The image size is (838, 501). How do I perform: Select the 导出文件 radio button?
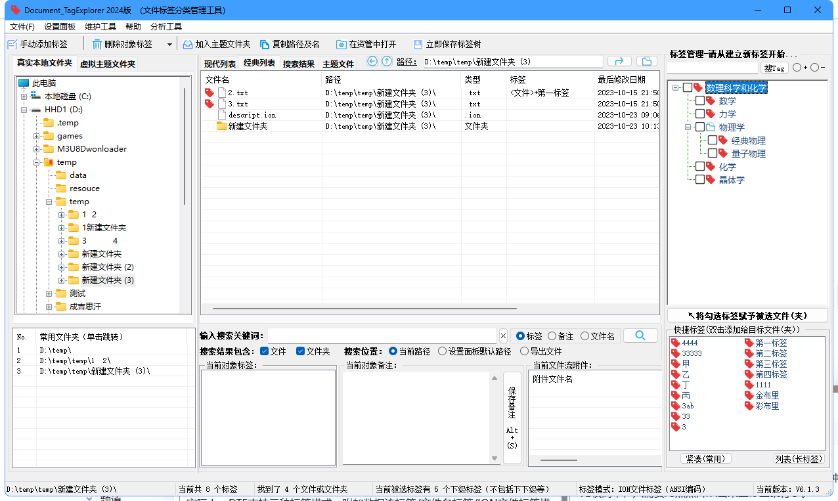point(524,351)
